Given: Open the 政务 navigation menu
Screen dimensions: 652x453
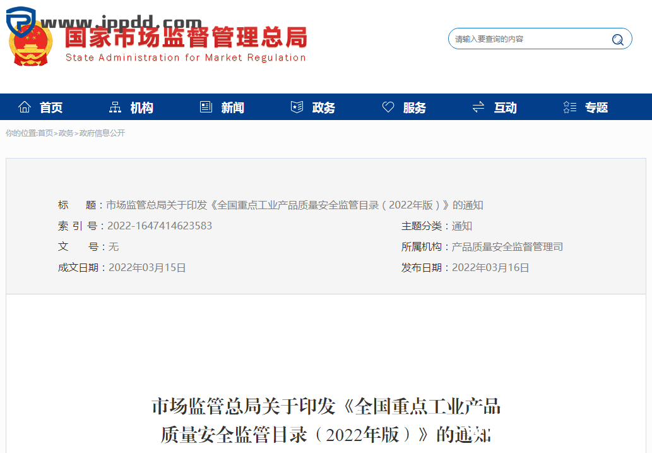Looking at the screenshot, I should point(324,107).
